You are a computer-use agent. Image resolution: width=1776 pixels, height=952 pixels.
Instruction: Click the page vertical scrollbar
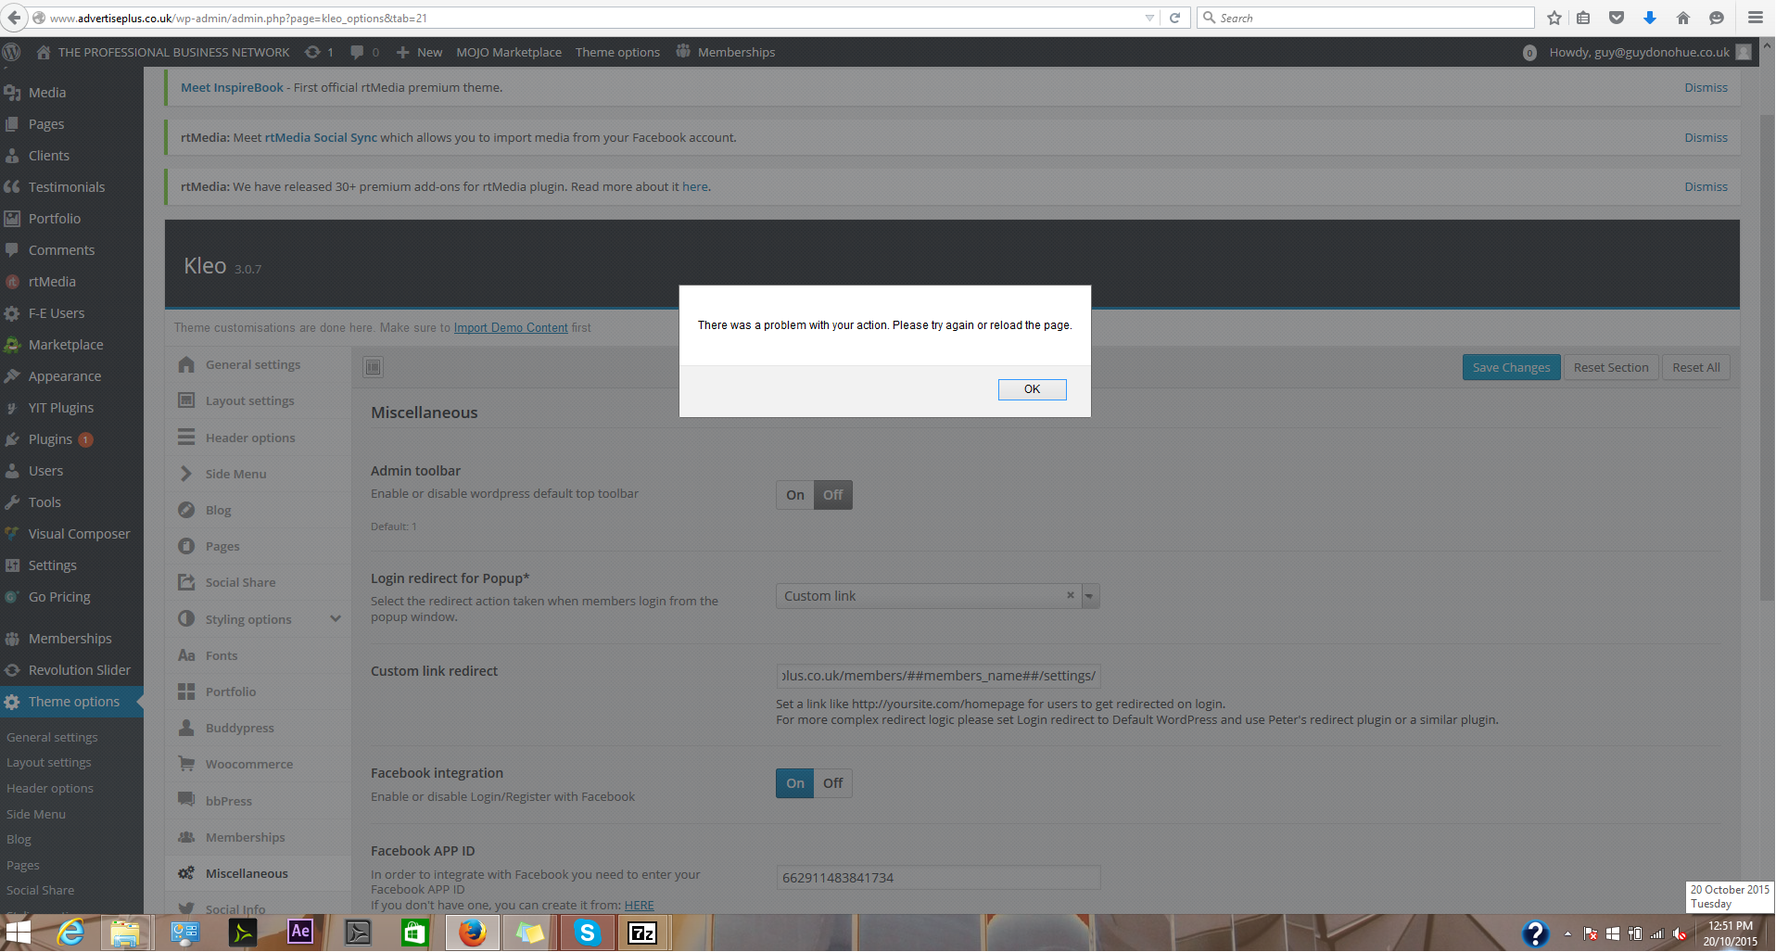[1767, 357]
